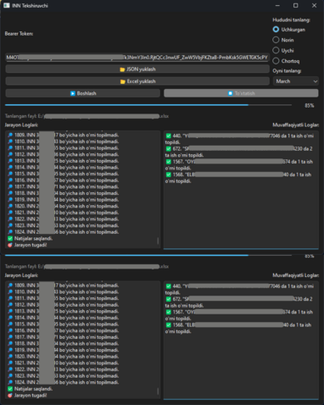Screen dimensions: 324x405
Task: Click the INN Tekshiruvchi app icon in title bar
Action: coord(6,6)
